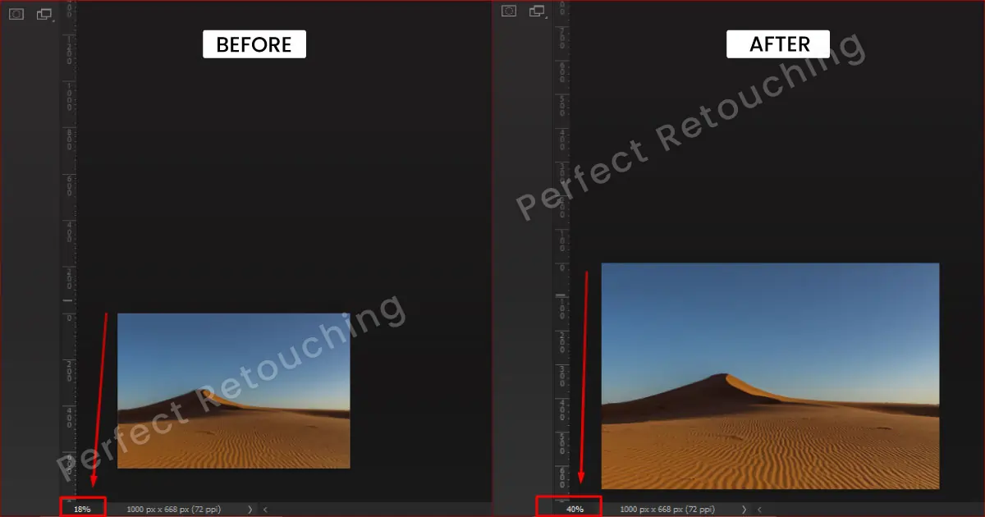Click the vertical ruler beside the AFTER canvas
Image resolution: width=985 pixels, height=517 pixels.
(561, 246)
